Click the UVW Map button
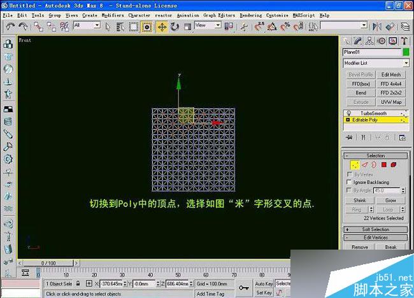The width and height of the screenshot is (414, 298). tap(391, 102)
